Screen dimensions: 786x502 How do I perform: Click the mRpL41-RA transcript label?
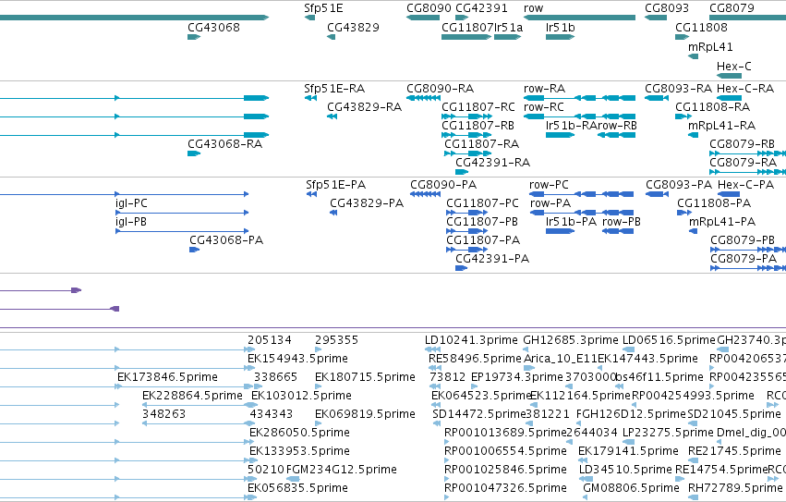(722, 126)
